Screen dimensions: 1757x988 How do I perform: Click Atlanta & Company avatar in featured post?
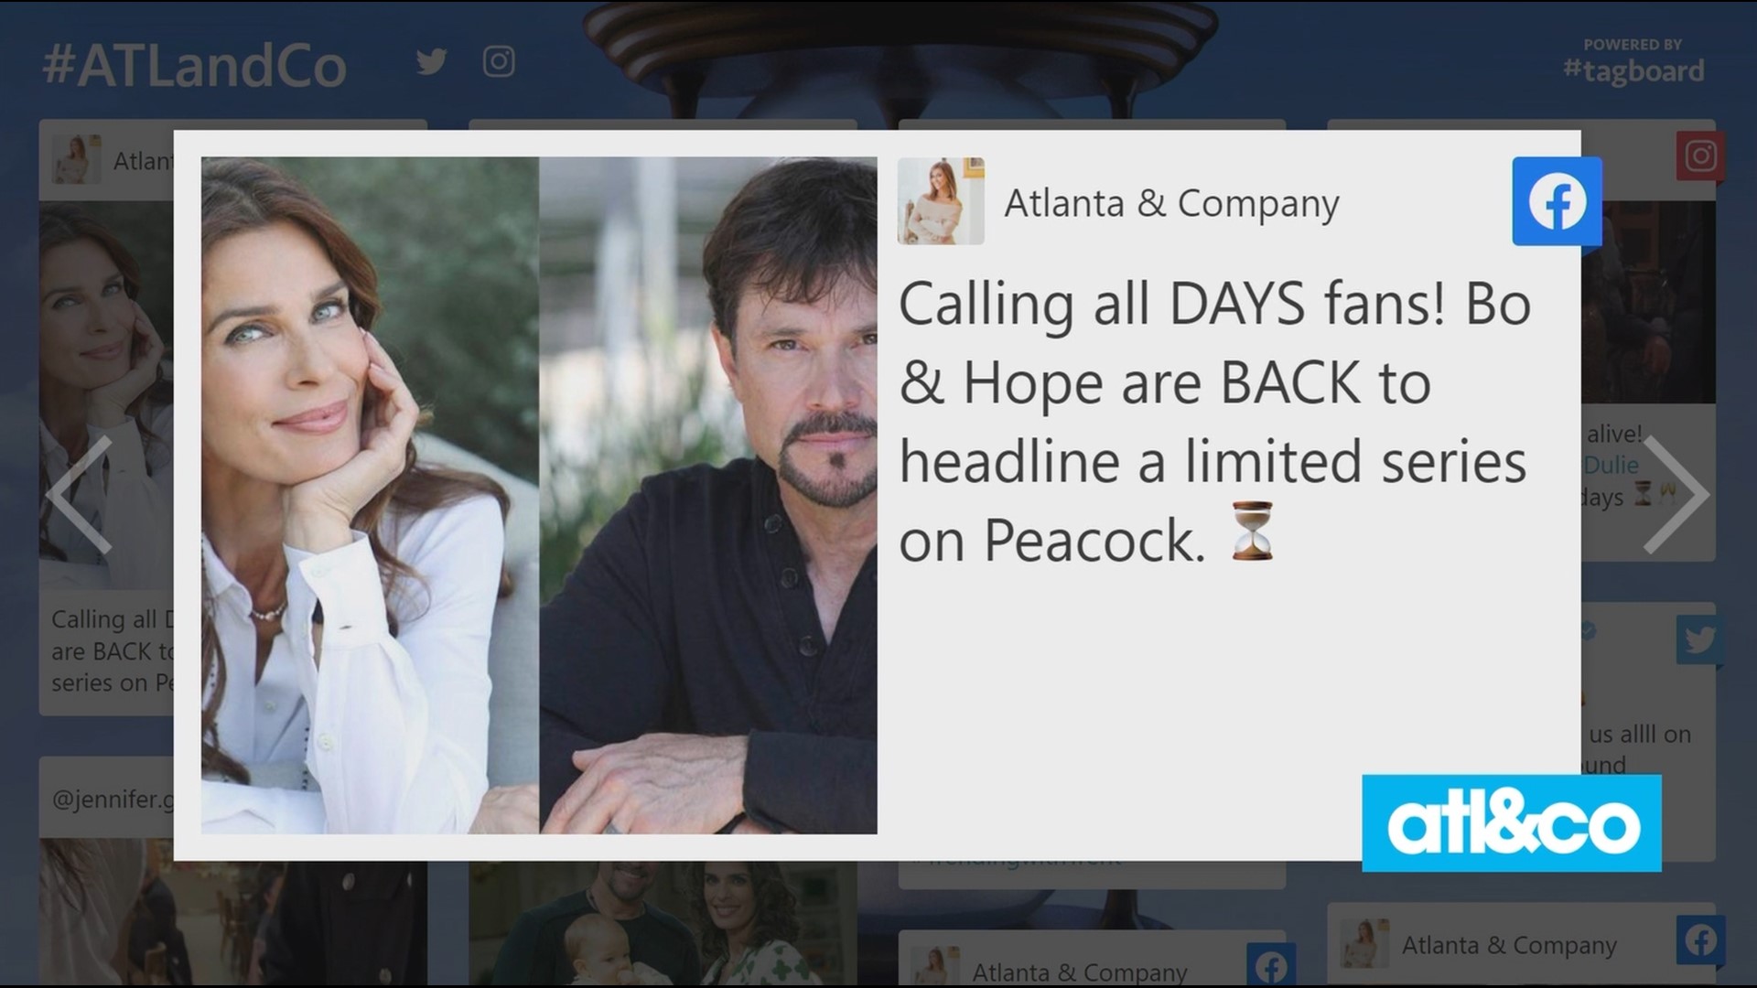(x=941, y=201)
